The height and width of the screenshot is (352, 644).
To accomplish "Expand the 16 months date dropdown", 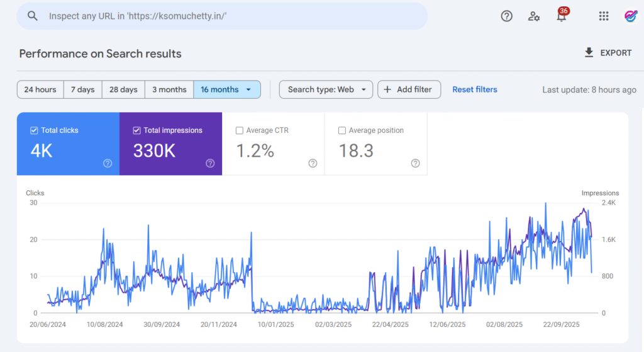I will point(248,89).
